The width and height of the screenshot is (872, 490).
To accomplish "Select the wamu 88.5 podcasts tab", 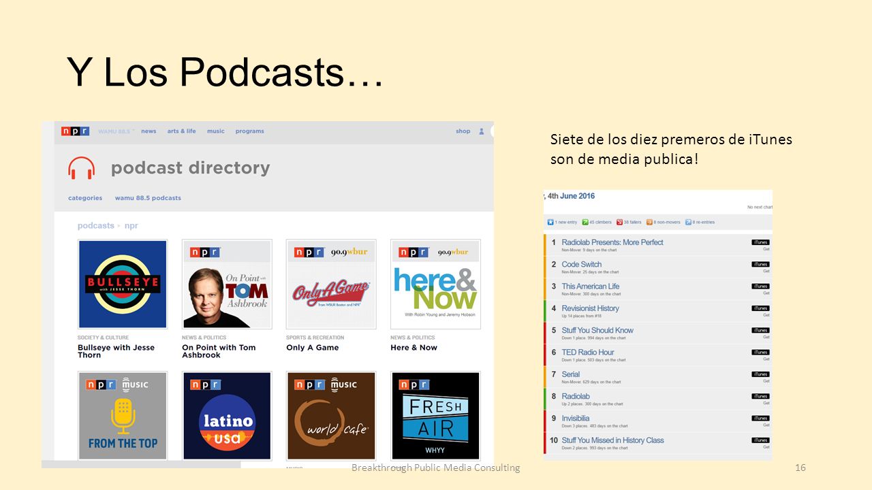I will click(148, 198).
